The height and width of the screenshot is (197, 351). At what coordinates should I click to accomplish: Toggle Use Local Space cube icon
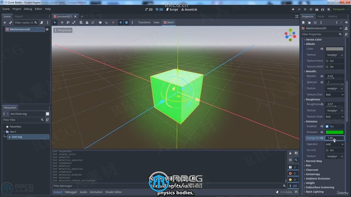click(x=100, y=22)
